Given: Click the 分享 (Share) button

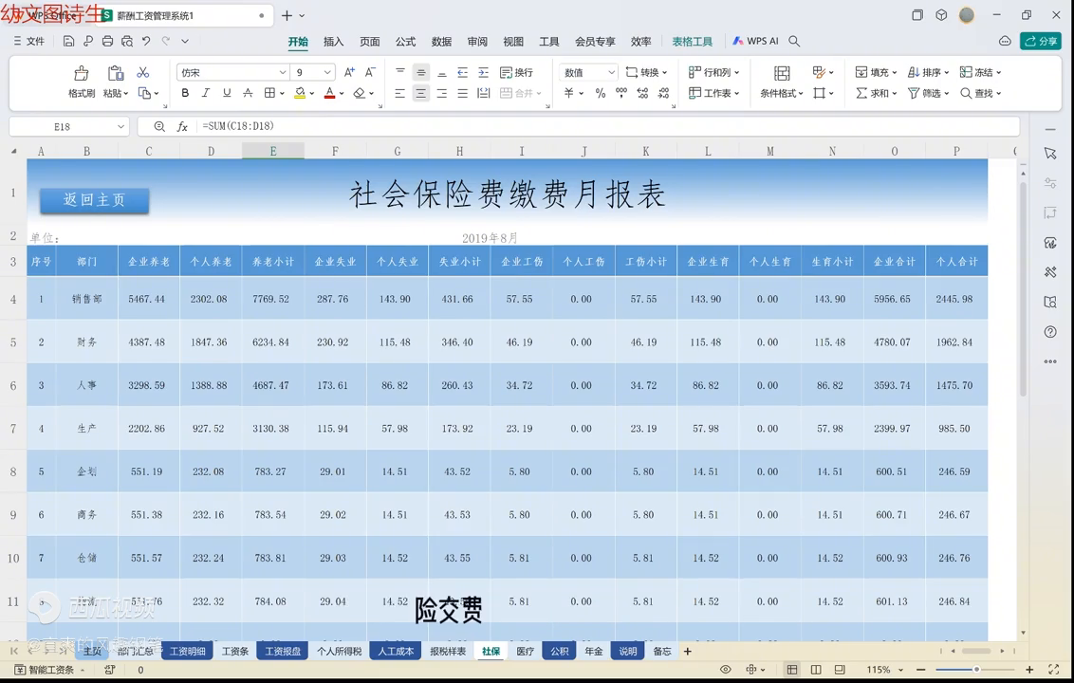Looking at the screenshot, I should pyautogui.click(x=1041, y=41).
